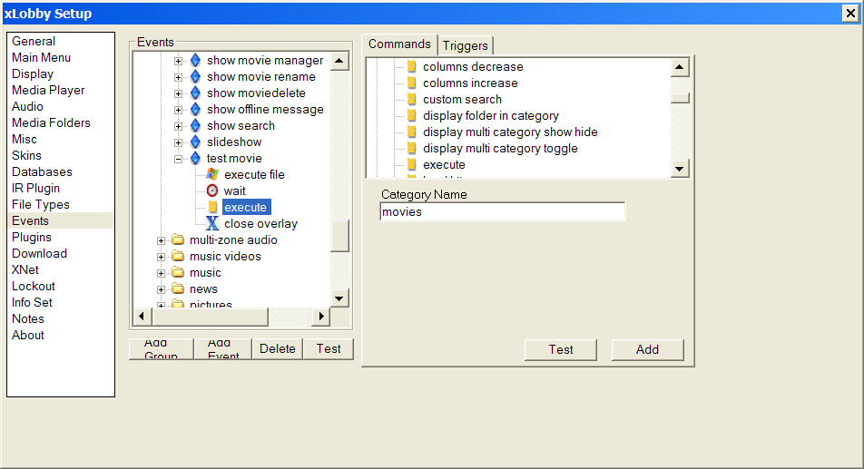Expand the show moviedelete node
This screenshot has width=864, height=469.
coord(178,93)
